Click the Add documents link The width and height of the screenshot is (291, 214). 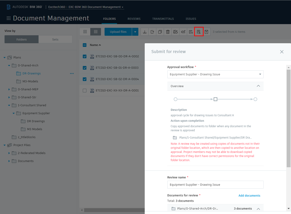coord(249,195)
